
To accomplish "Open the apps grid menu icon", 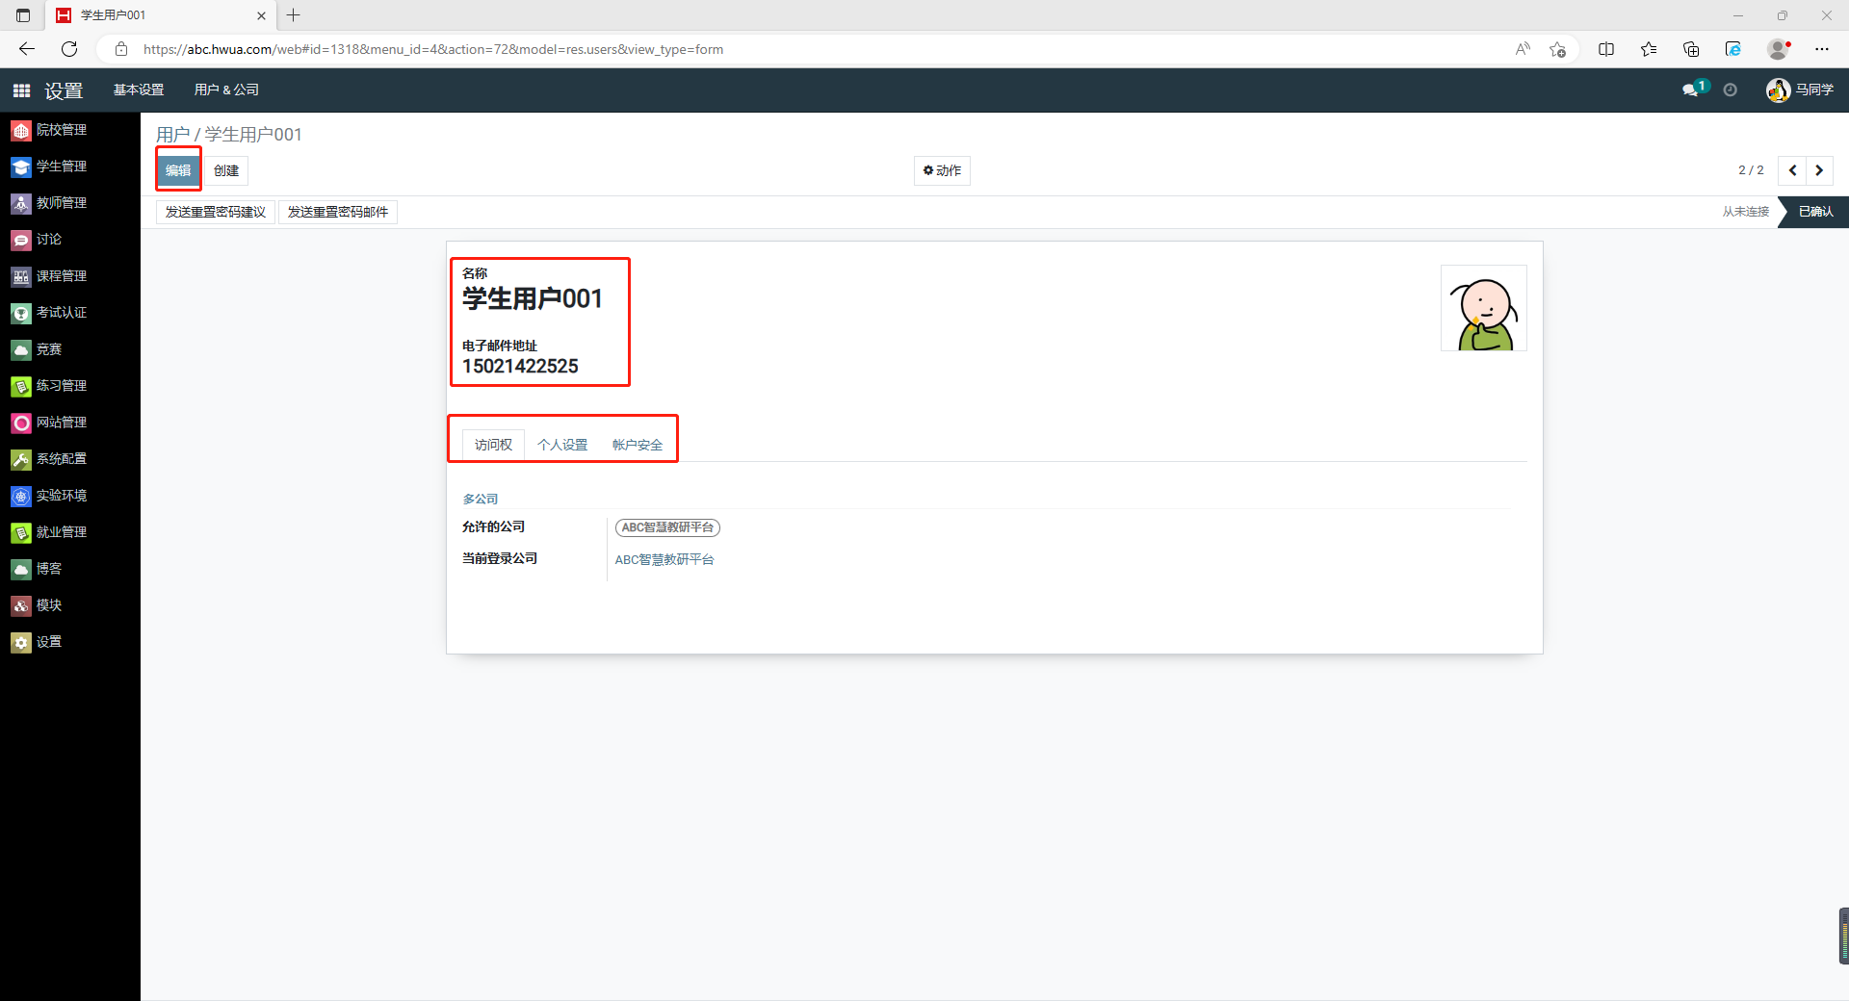I will coord(21,90).
